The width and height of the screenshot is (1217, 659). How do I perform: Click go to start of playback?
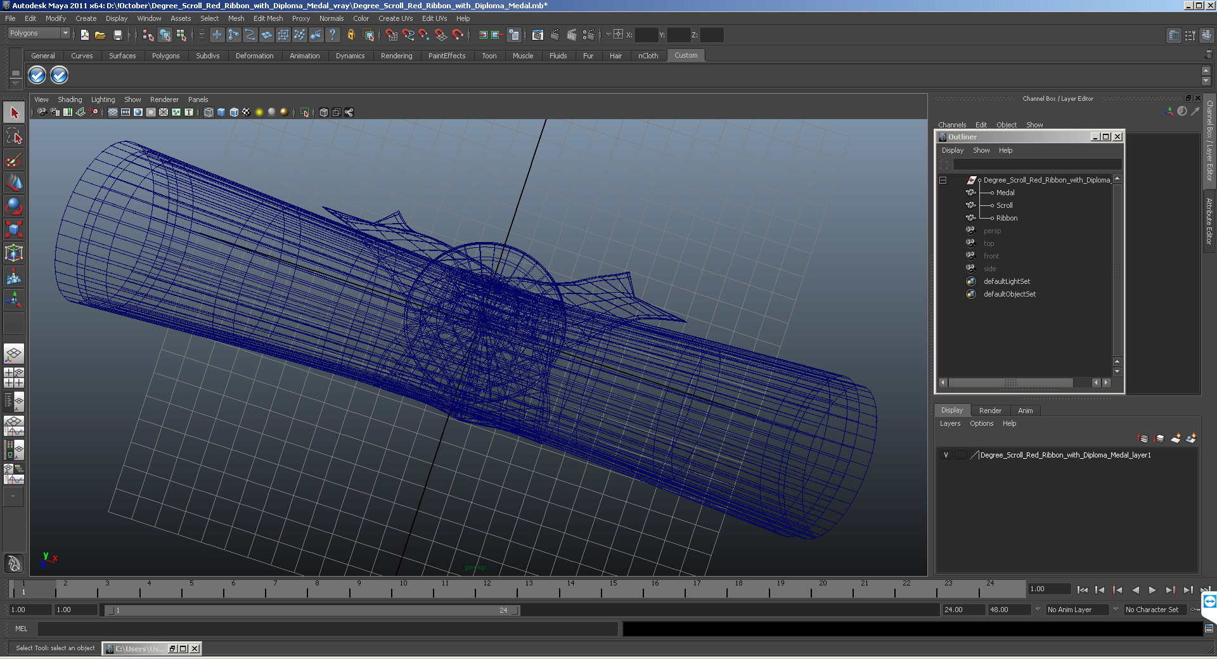(x=1083, y=590)
